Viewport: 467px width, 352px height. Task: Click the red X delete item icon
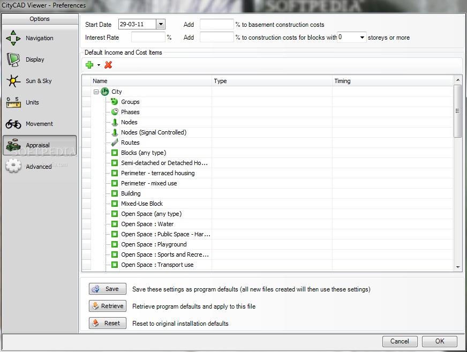(x=108, y=65)
